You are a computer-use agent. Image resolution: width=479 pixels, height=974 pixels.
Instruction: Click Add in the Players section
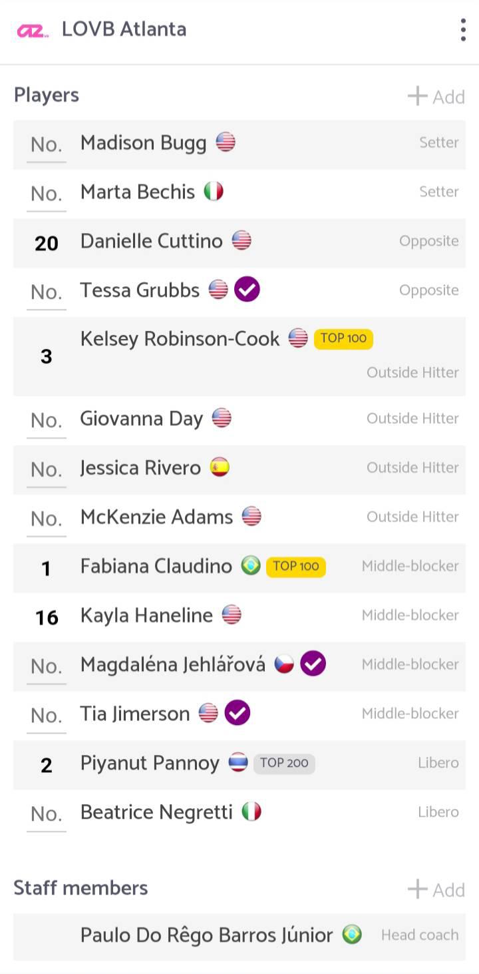point(436,97)
